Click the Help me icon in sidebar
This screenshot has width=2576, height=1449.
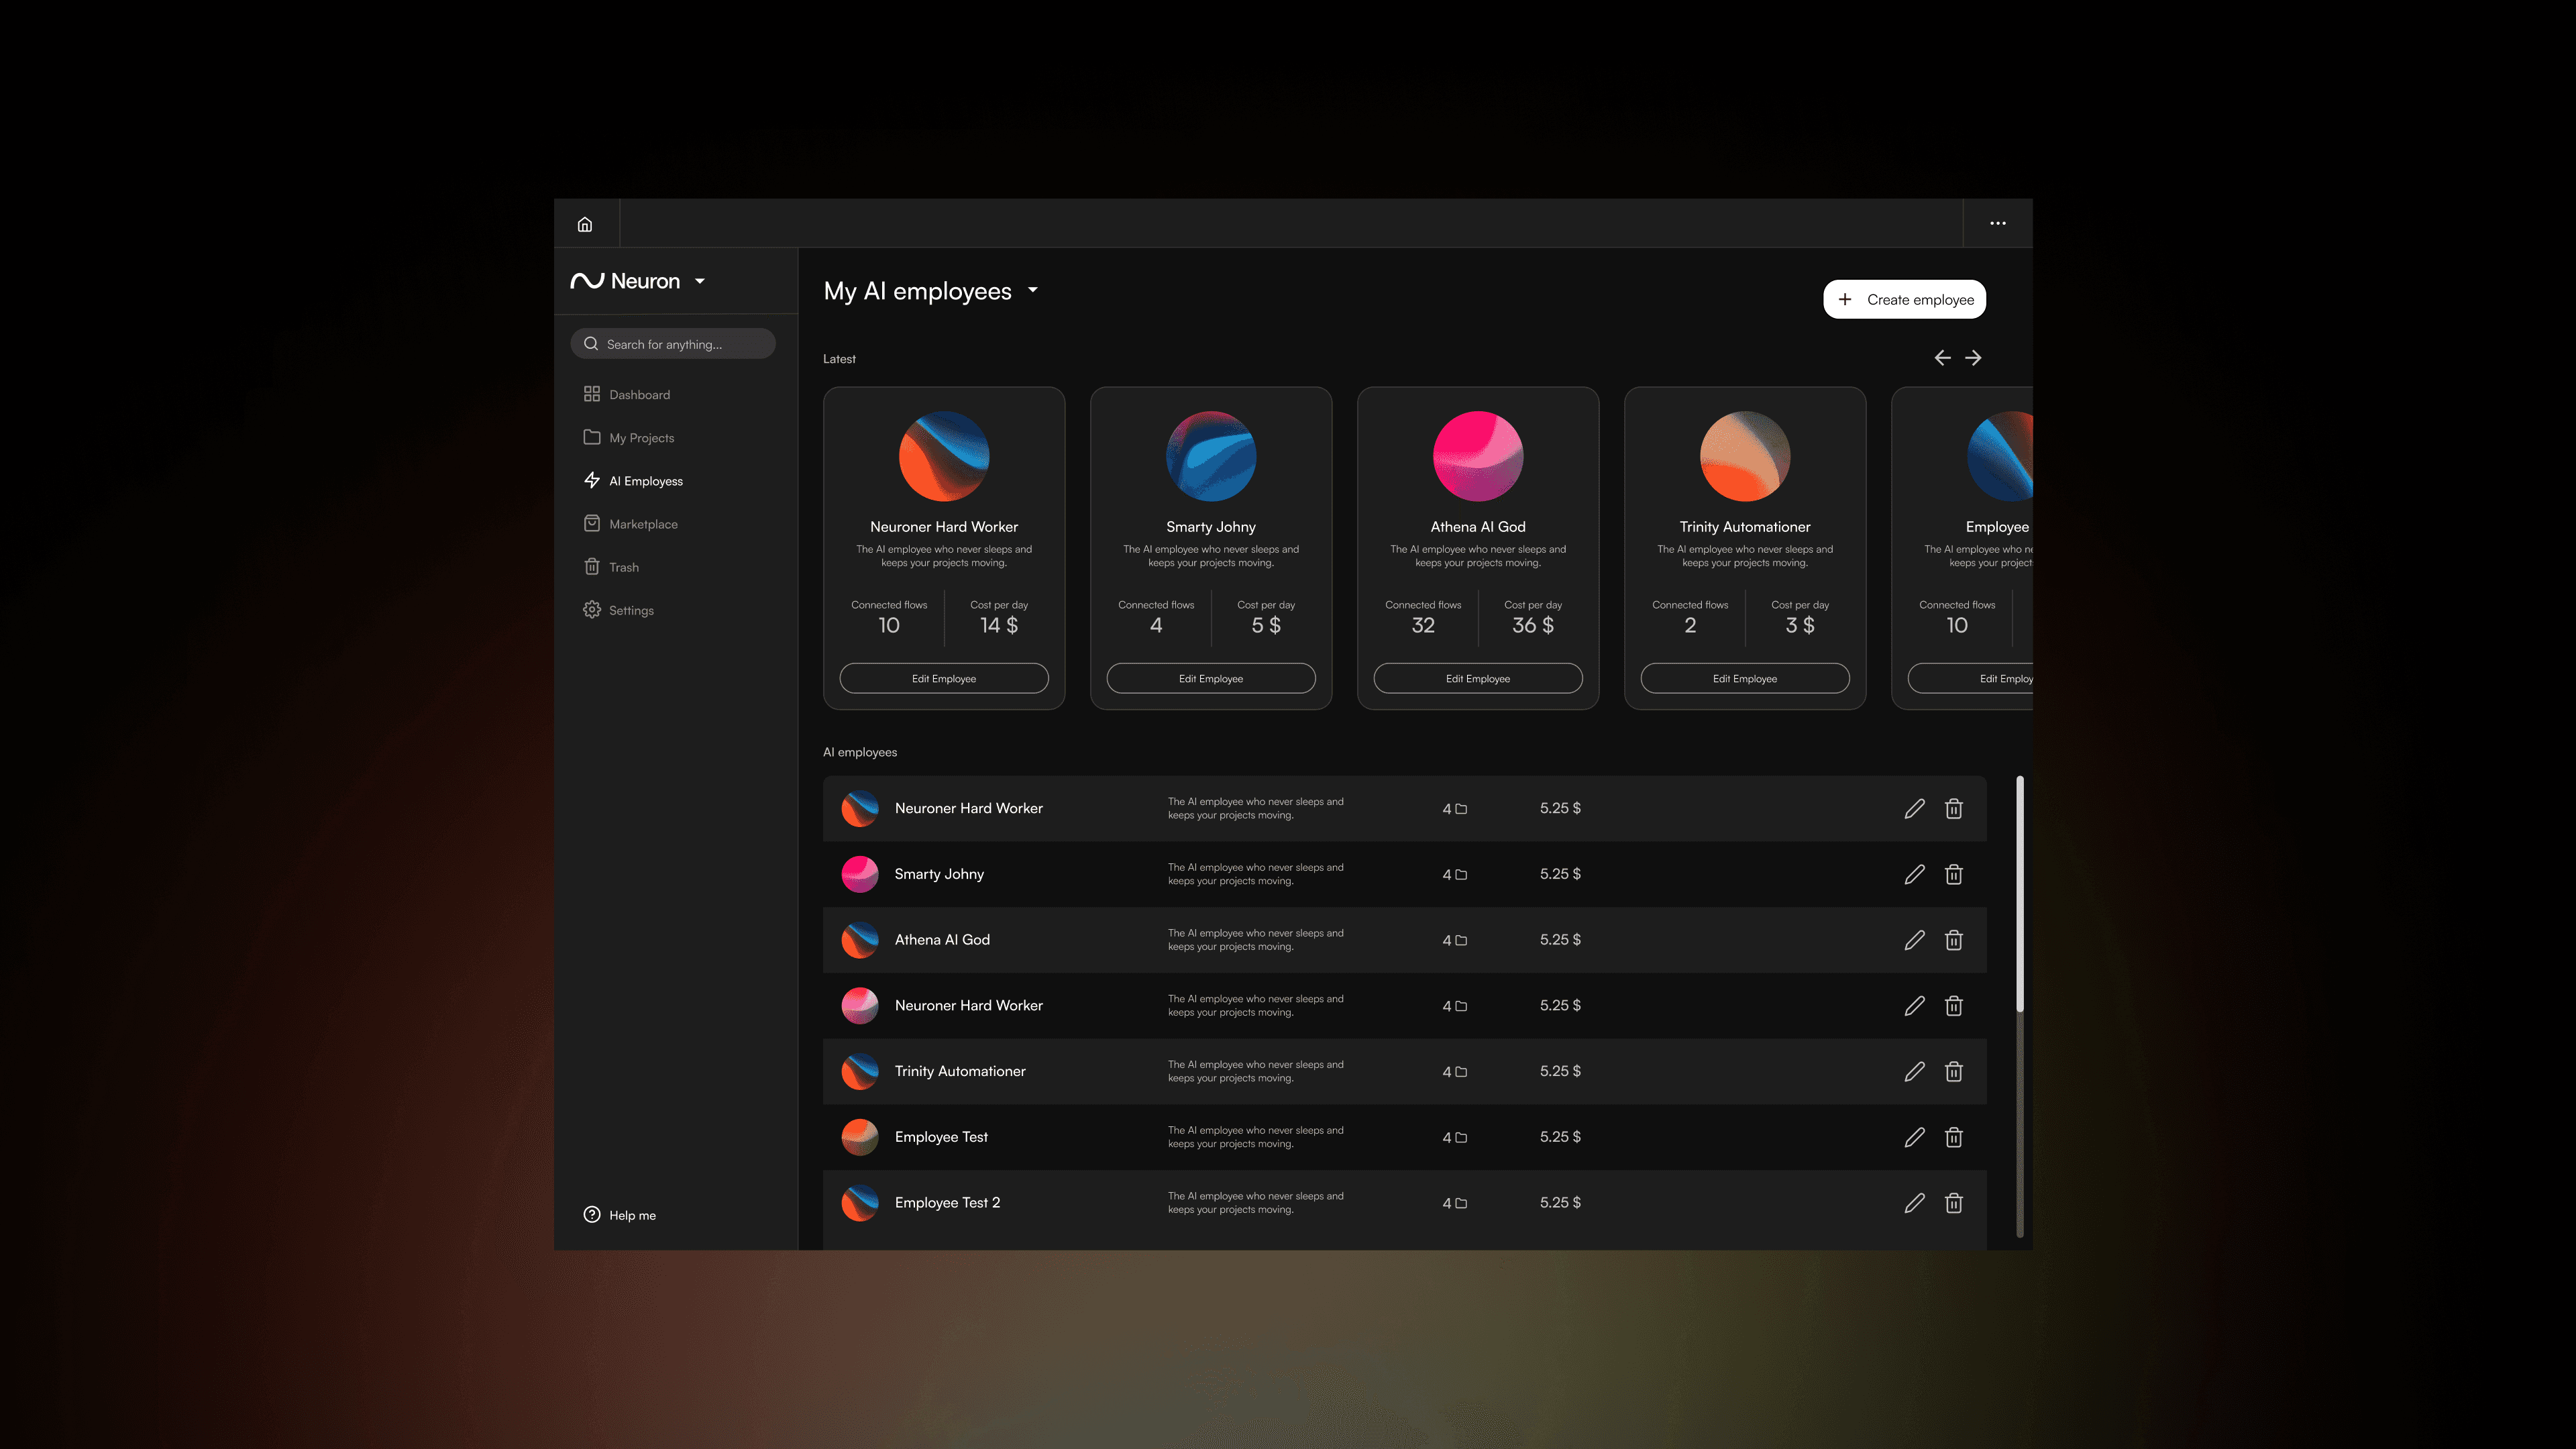tap(592, 1215)
